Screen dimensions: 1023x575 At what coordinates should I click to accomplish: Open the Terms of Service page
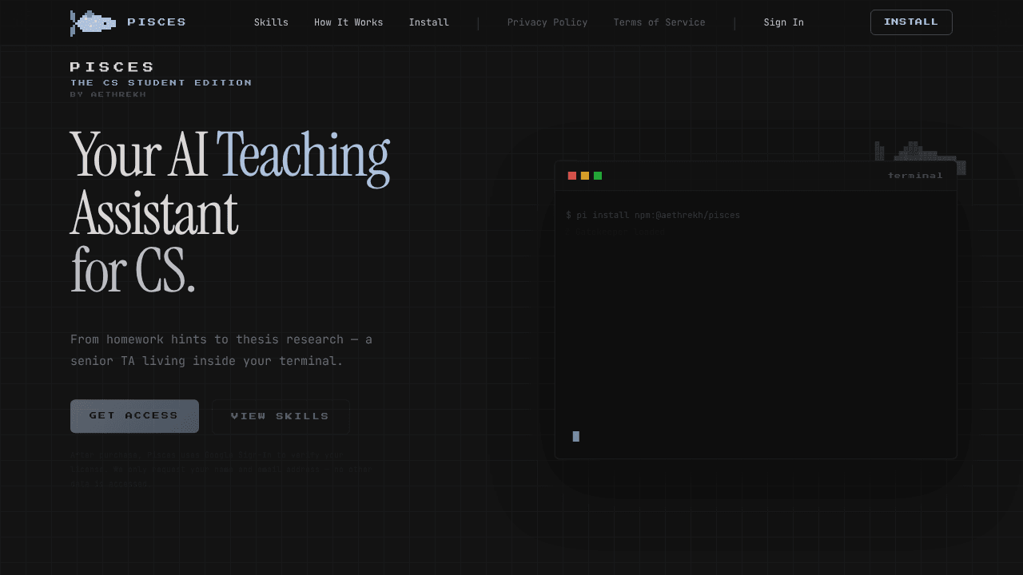659,22
